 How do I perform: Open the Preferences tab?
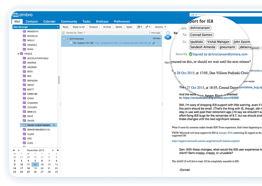tap(122, 21)
